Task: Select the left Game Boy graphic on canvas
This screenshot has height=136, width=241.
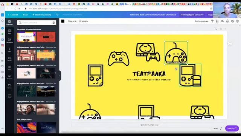Action: pos(95,76)
